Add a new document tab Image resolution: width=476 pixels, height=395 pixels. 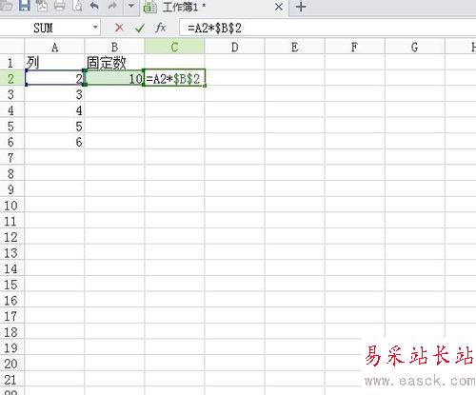pyautogui.click(x=301, y=7)
